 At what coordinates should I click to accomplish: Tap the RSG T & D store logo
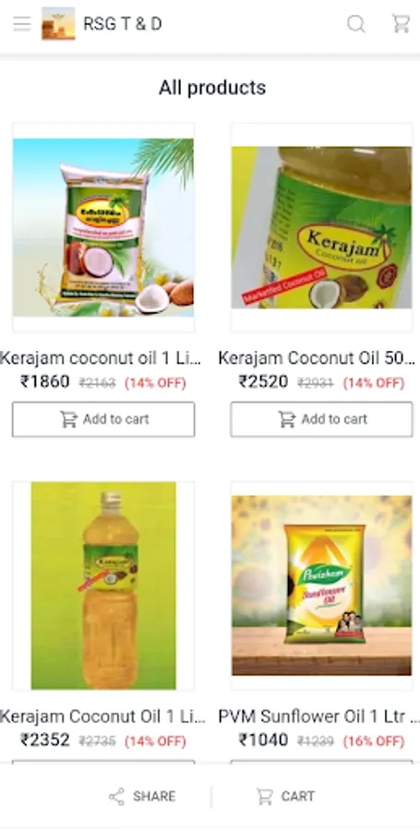click(58, 24)
